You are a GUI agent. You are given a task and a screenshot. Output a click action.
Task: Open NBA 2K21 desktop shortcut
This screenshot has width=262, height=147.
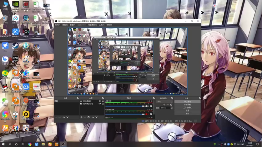(x=36, y=88)
